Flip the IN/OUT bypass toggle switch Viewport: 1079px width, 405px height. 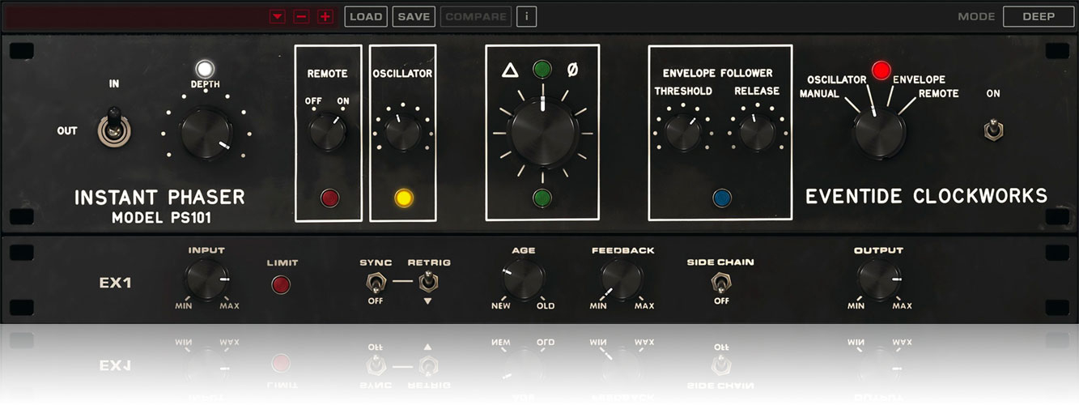tap(110, 130)
